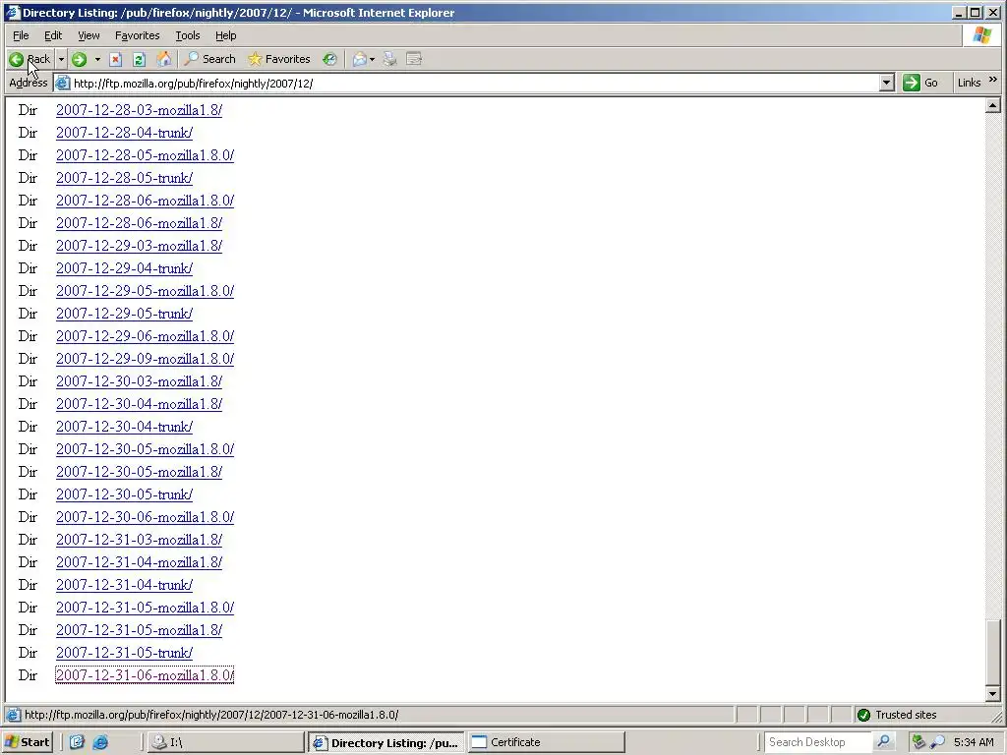Go to Home page icon
This screenshot has width=1007, height=755.
pos(164,59)
